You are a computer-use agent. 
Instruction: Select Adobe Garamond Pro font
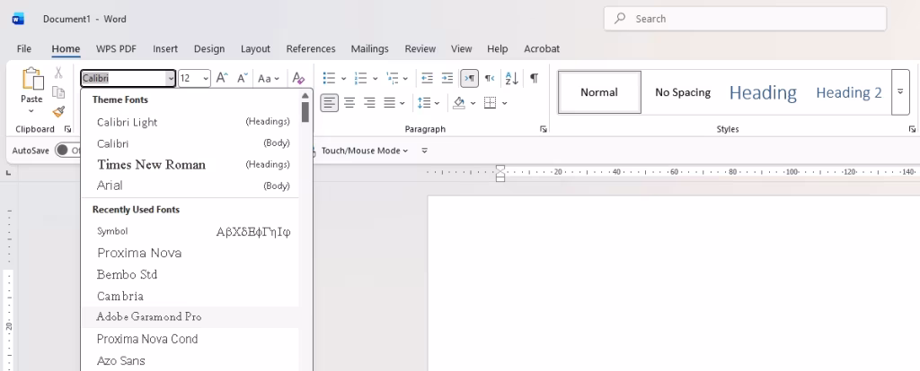(x=190, y=316)
